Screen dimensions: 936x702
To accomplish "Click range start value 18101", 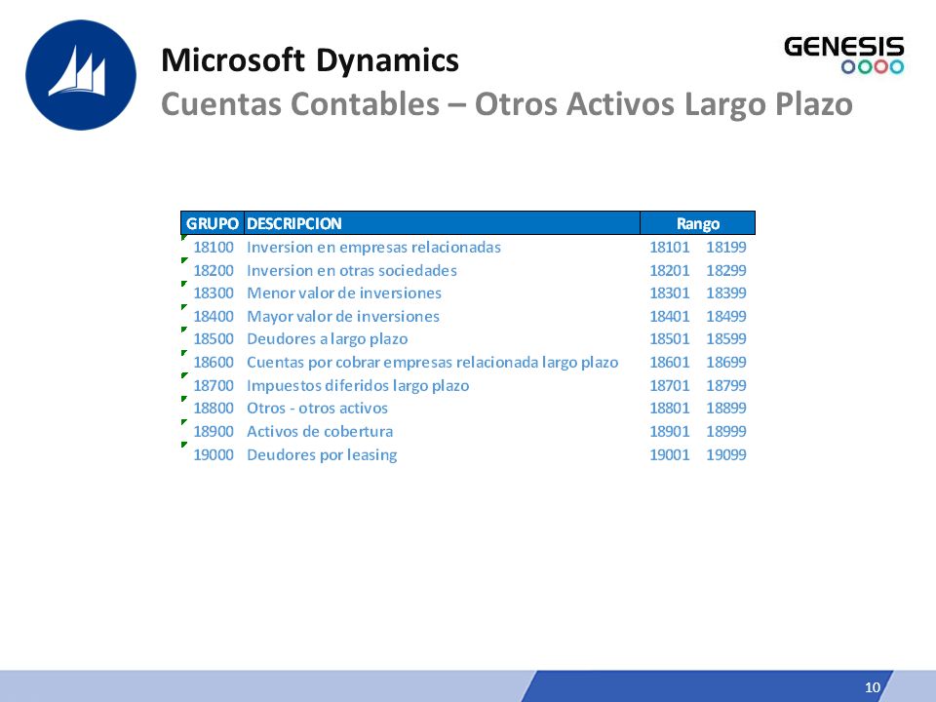I will tap(669, 247).
